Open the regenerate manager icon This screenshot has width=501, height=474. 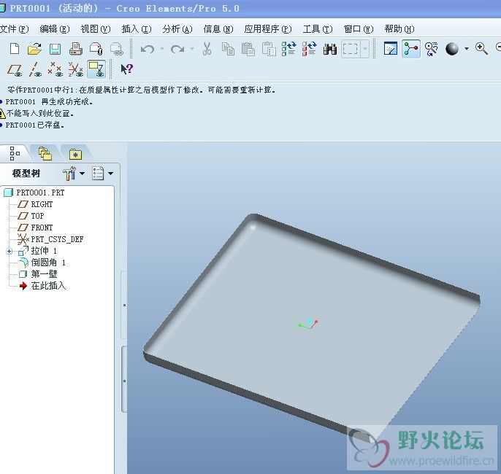point(310,49)
